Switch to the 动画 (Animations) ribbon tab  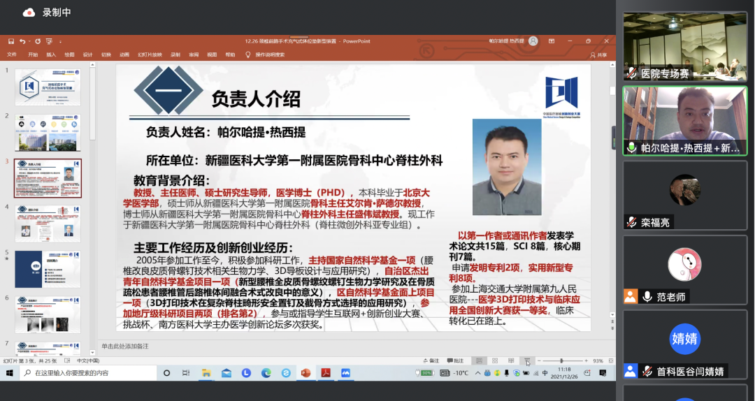(124, 55)
